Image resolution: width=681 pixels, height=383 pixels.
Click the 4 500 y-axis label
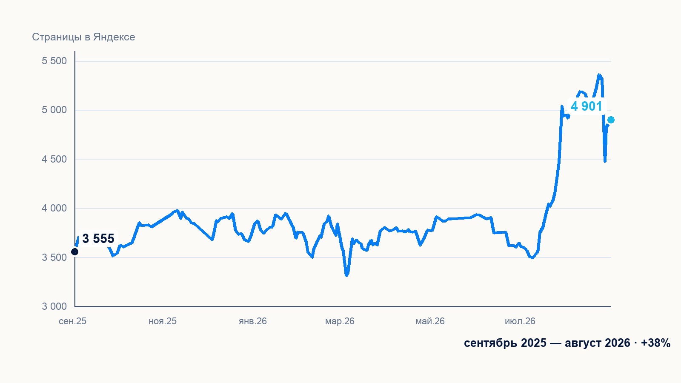54,159
